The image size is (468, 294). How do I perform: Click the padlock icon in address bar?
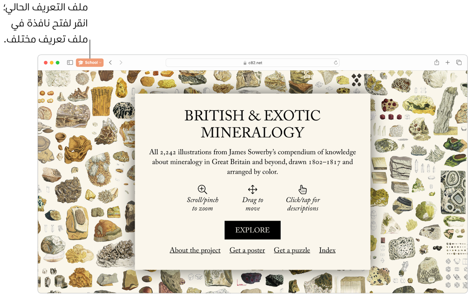click(x=245, y=63)
